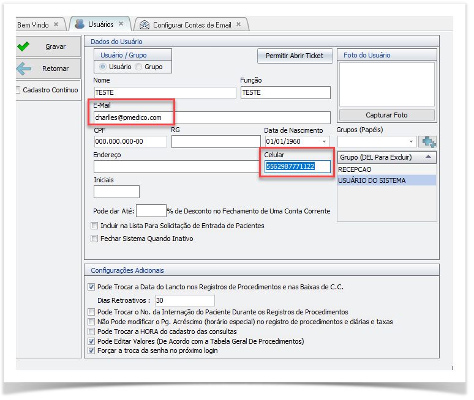Close the Configurar Contas de Email tab
474x400 pixels.
[239, 25]
